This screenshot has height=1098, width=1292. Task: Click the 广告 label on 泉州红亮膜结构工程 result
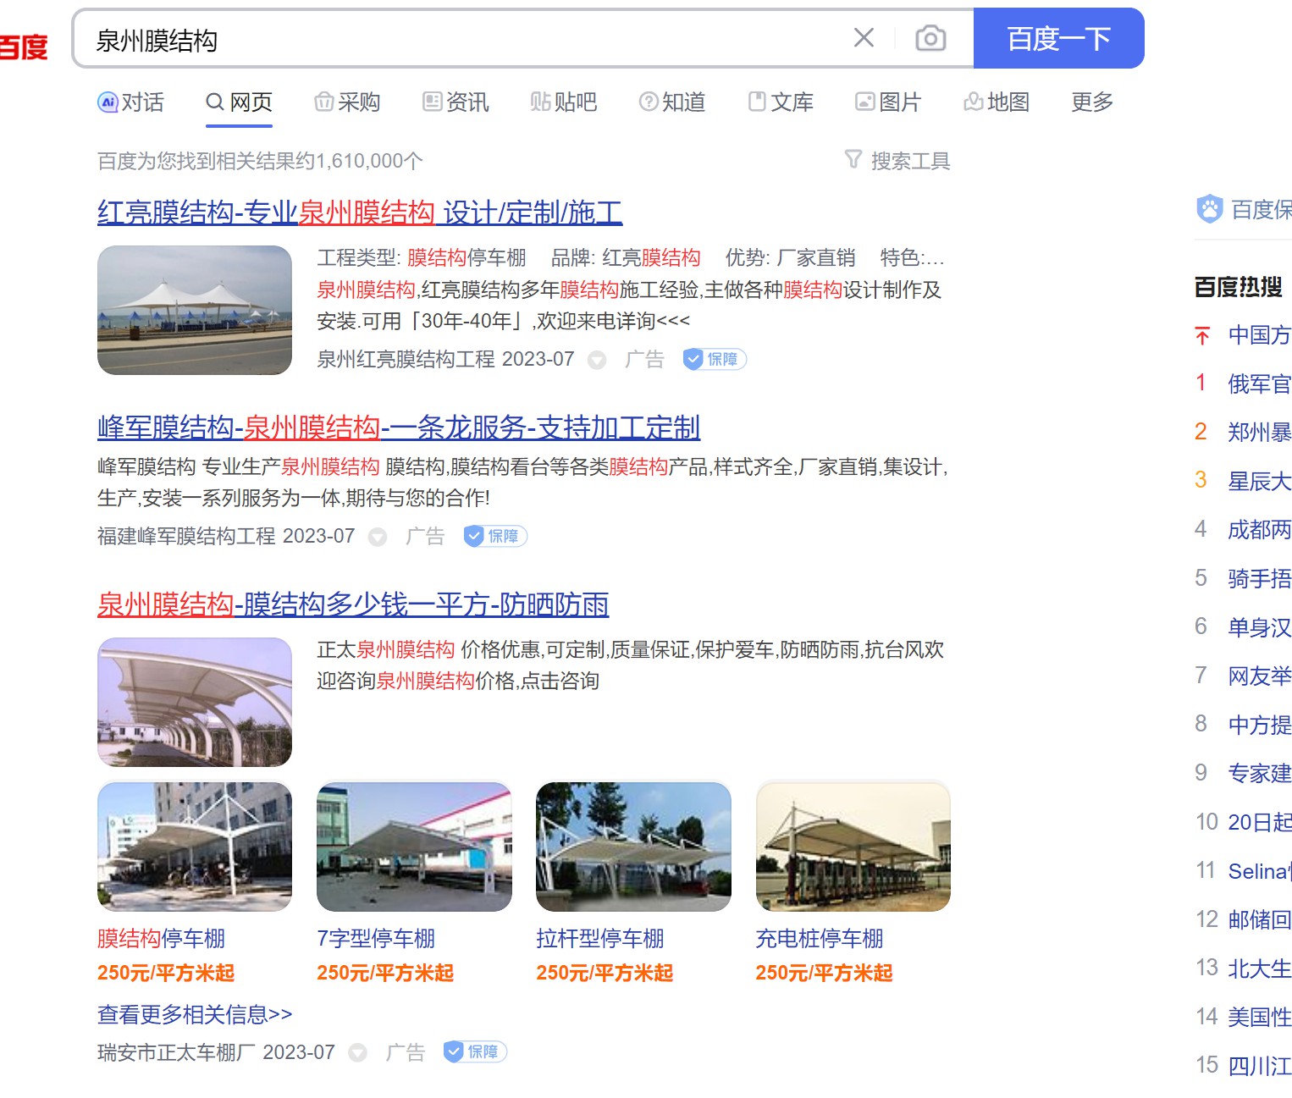click(x=644, y=360)
